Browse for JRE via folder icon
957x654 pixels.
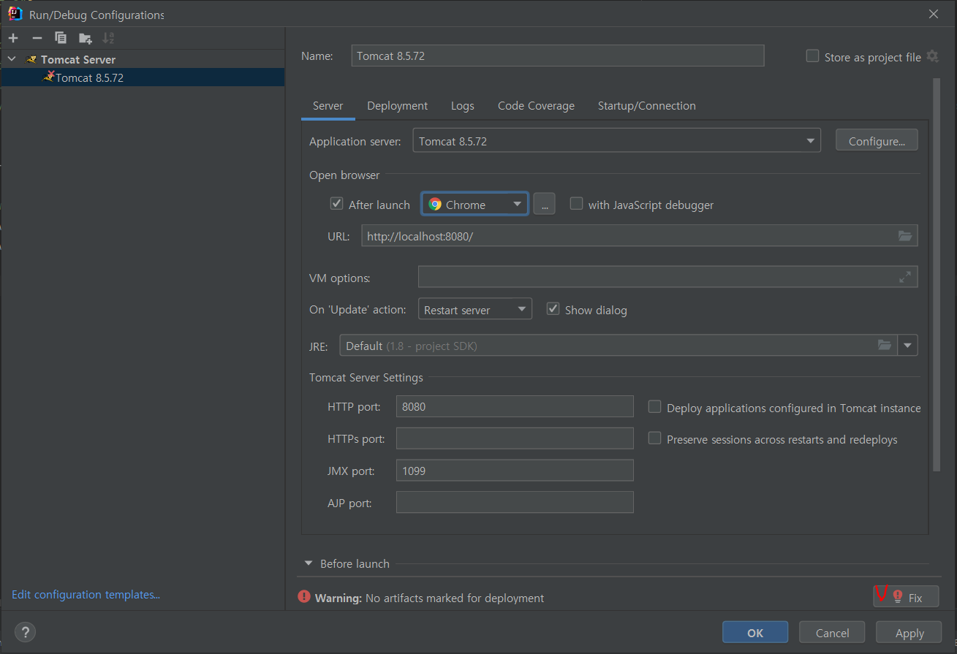click(x=885, y=346)
